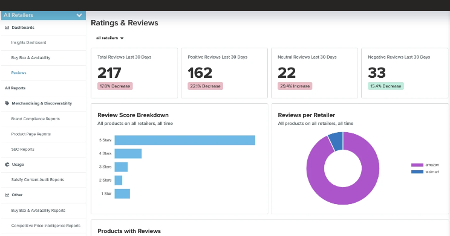Image resolution: width=450 pixels, height=236 pixels.
Task: Open Insights Dashboard
Action: (x=28, y=42)
